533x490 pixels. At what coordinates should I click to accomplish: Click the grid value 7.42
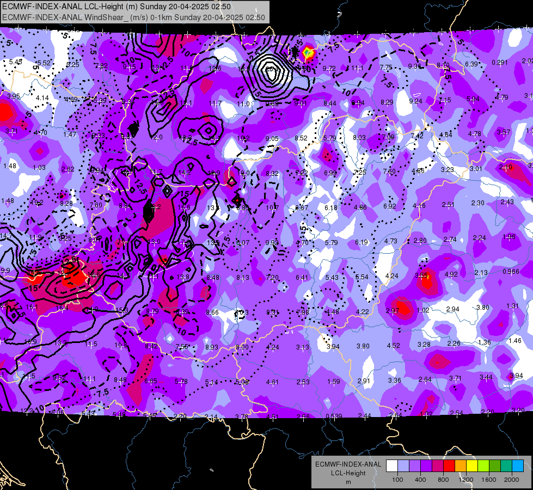(417, 136)
